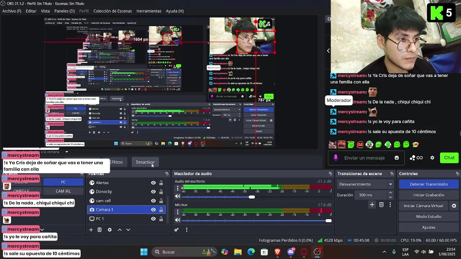
Task: Pop out the Fuentes dock
Action: tap(167, 174)
